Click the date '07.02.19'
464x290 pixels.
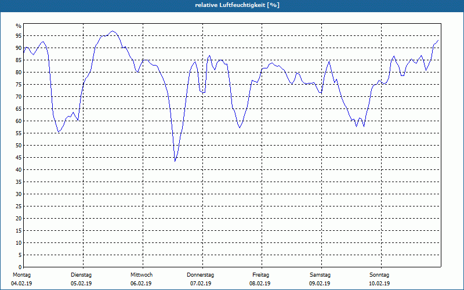click(201, 284)
